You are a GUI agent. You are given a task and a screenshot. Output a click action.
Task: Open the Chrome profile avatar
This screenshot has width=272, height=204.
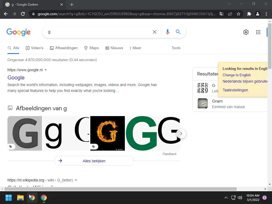[258, 14]
